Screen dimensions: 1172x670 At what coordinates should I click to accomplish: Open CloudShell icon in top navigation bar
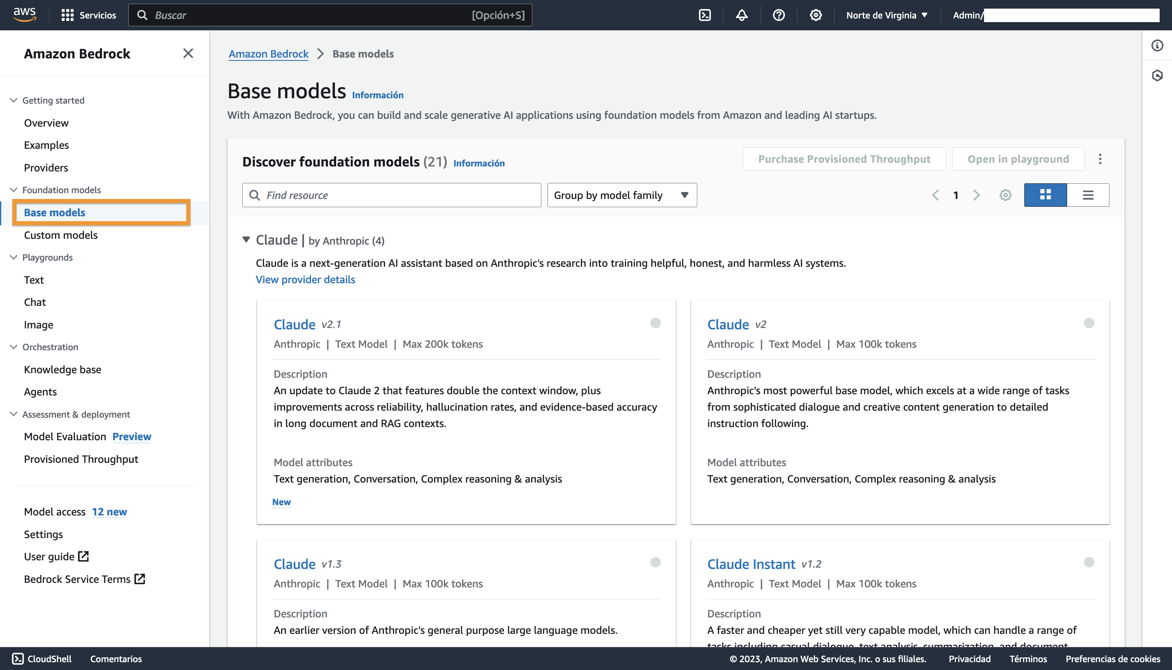click(705, 15)
